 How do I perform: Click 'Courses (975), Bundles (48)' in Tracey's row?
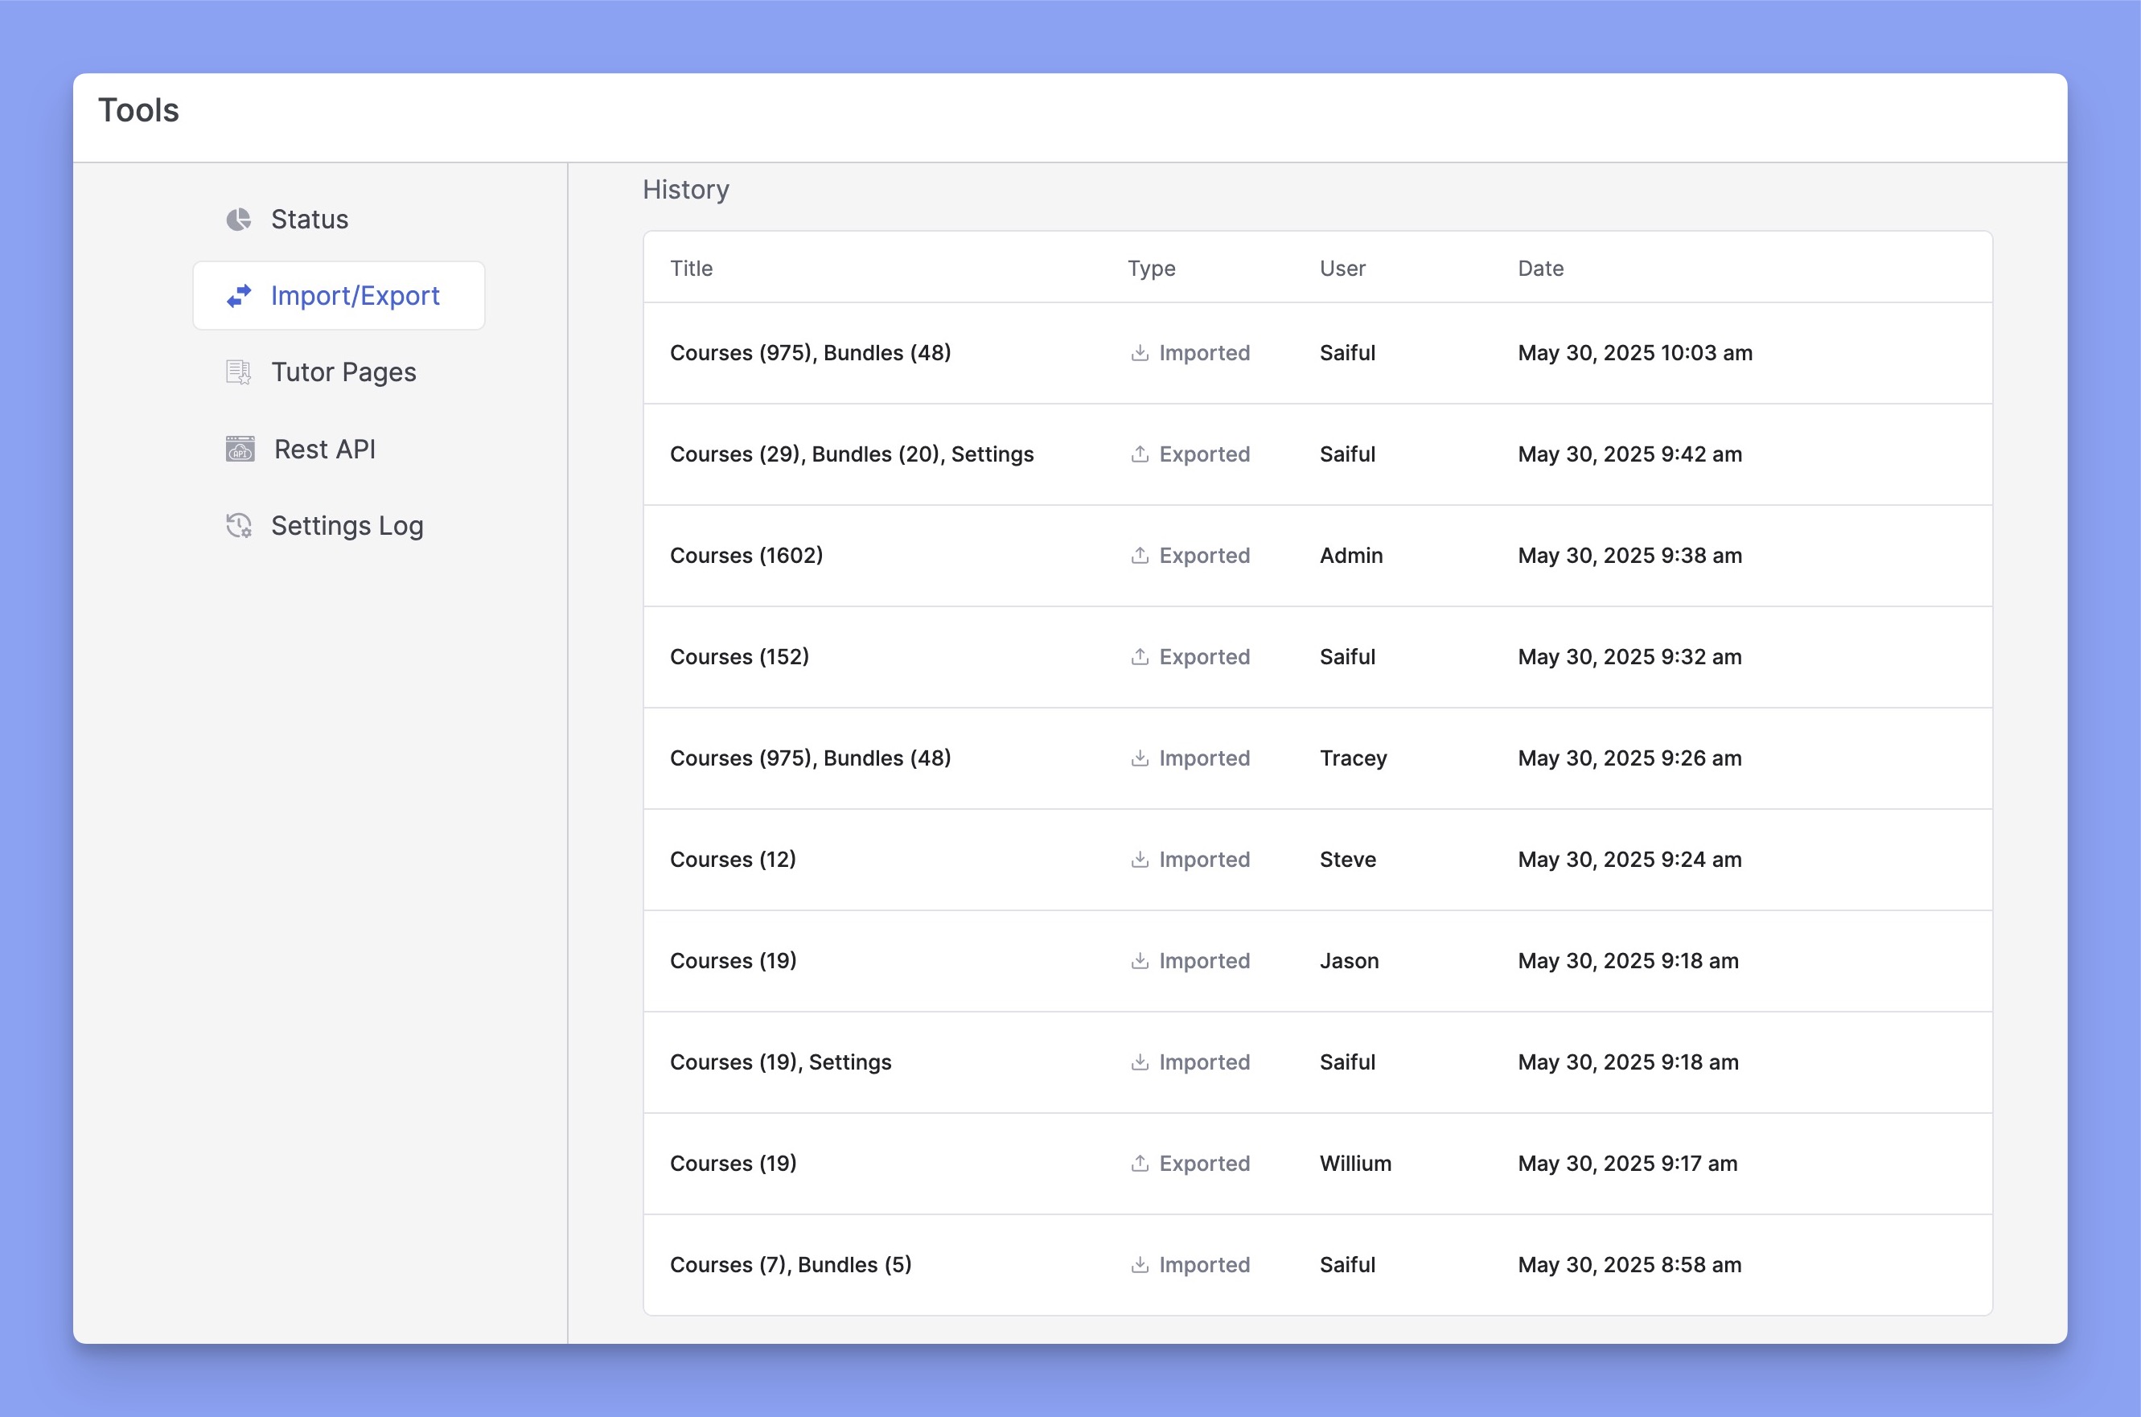point(811,758)
